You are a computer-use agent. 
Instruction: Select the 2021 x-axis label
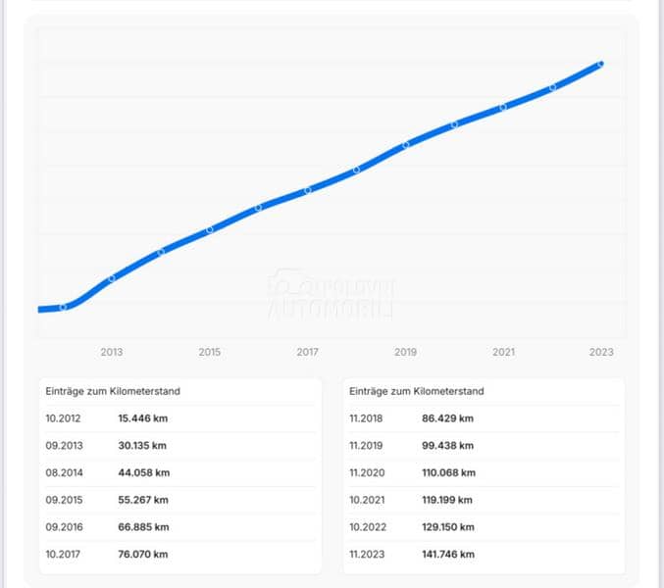click(x=503, y=352)
